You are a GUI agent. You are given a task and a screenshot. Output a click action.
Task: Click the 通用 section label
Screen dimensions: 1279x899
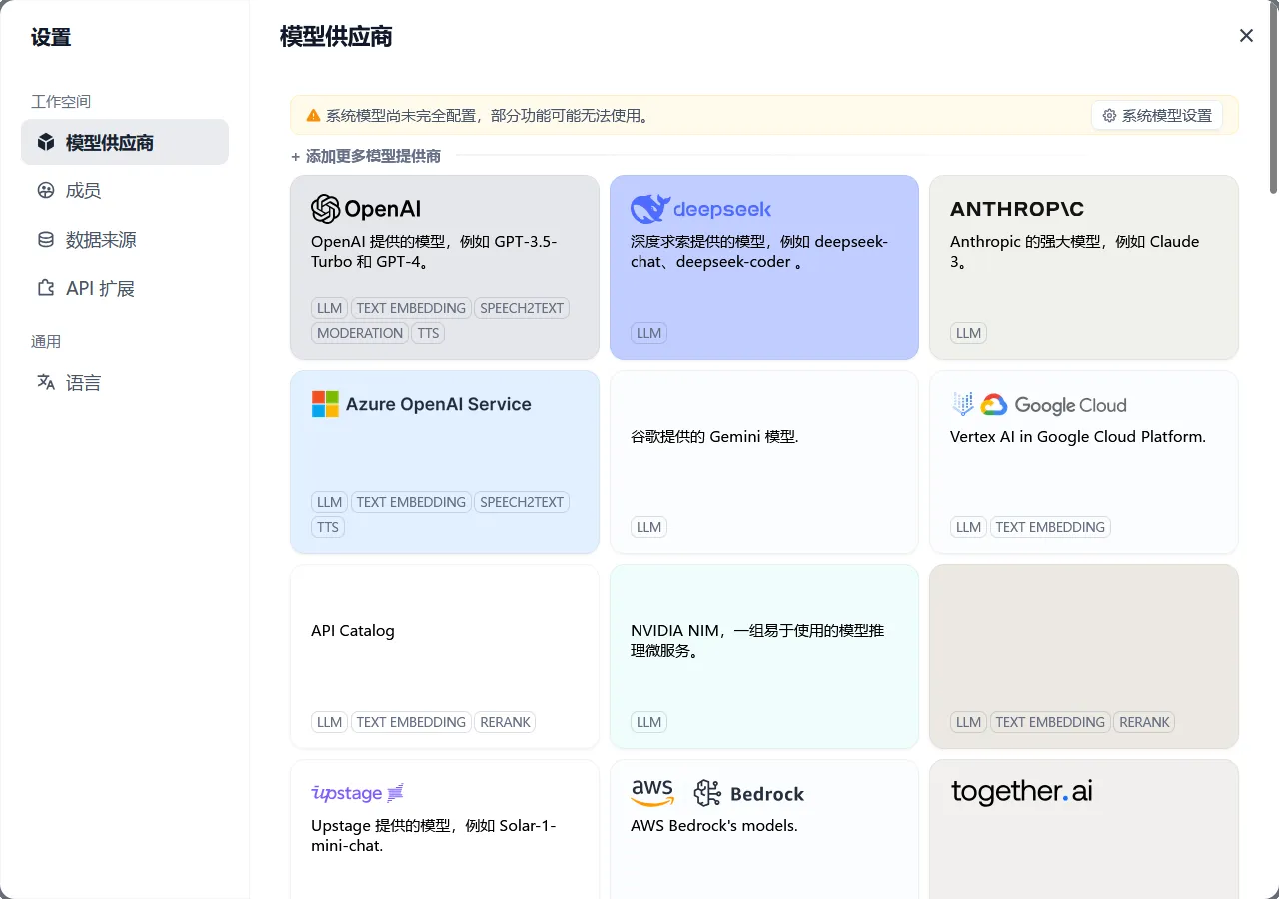click(x=46, y=341)
